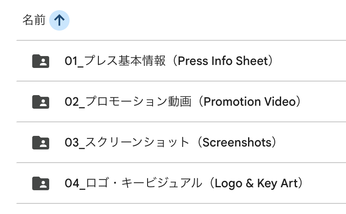The image size is (346, 214).
Task: Click empty space below the 04 folder row
Action: point(170,209)
